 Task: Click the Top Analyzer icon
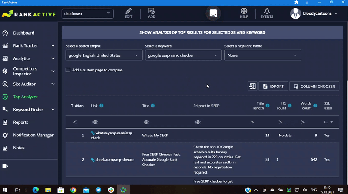5,97
